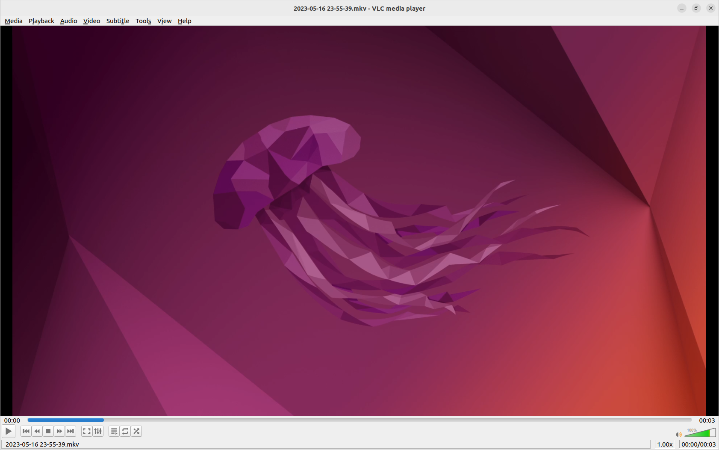
Task: Toggle loop repeat mode
Action: pos(125,431)
